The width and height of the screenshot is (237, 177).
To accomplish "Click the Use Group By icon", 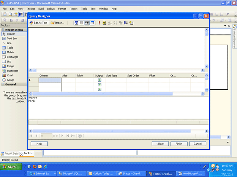I will (126, 23).
